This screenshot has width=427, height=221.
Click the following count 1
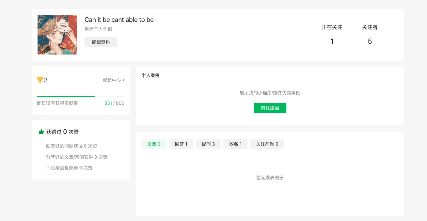(x=332, y=41)
